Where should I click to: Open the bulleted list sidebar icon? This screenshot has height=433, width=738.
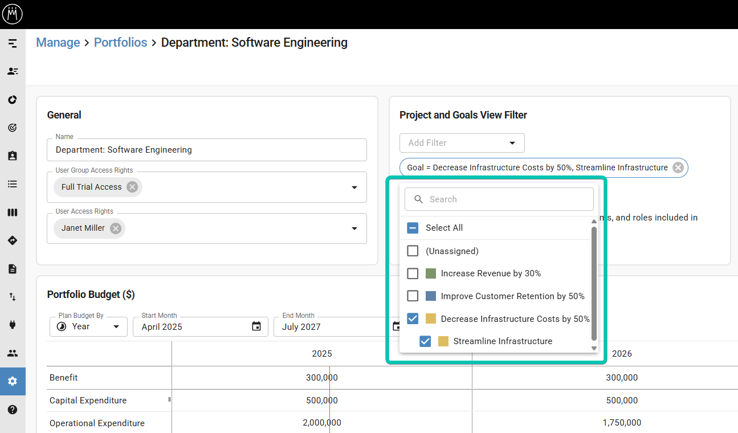pos(13,184)
